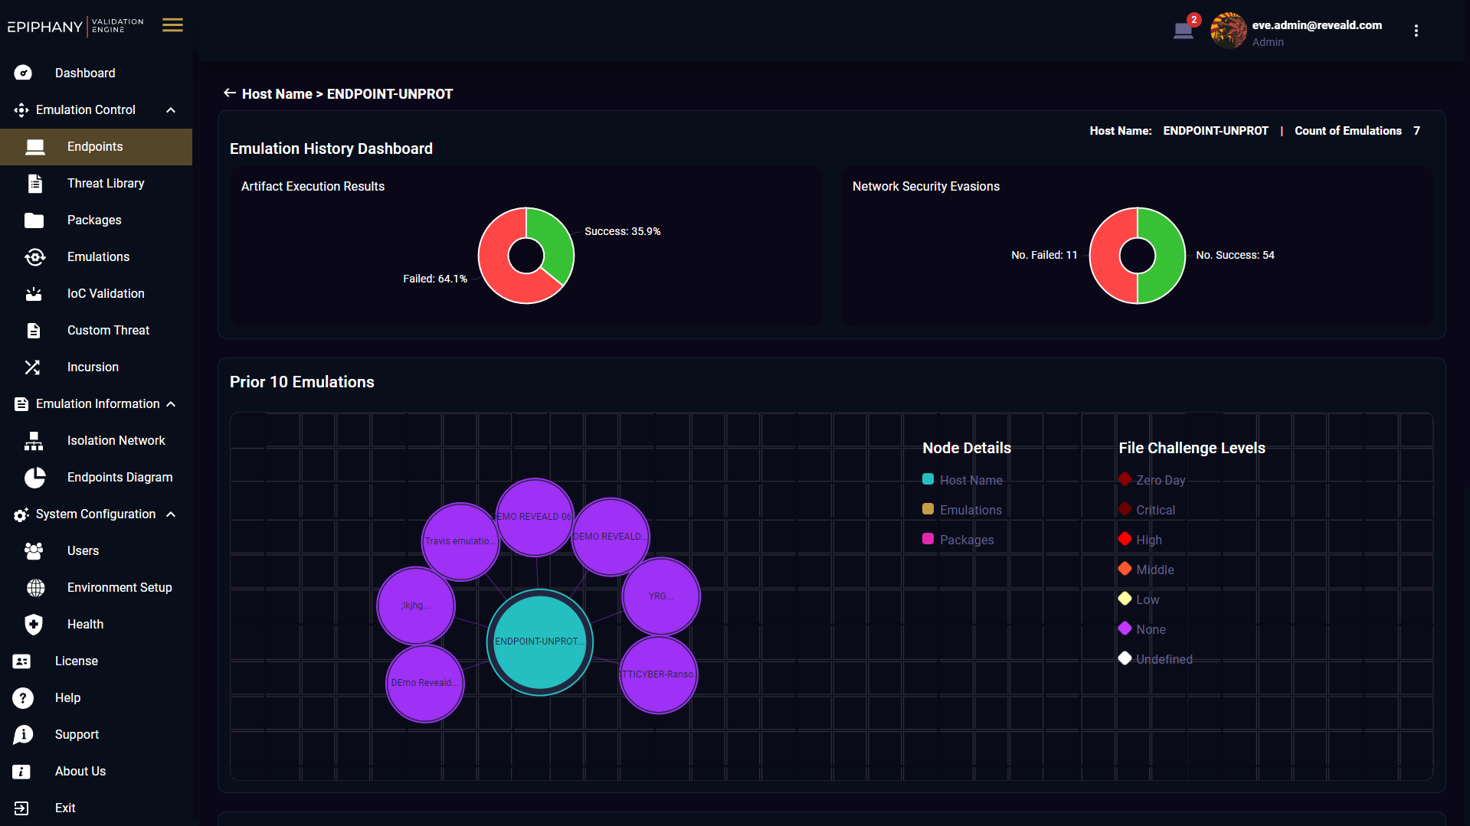Click the Incursion crossed-arrows icon
Viewport: 1470px width, 826px height.
[32, 367]
